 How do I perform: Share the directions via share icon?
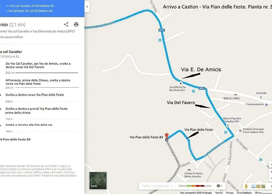pos(66,24)
